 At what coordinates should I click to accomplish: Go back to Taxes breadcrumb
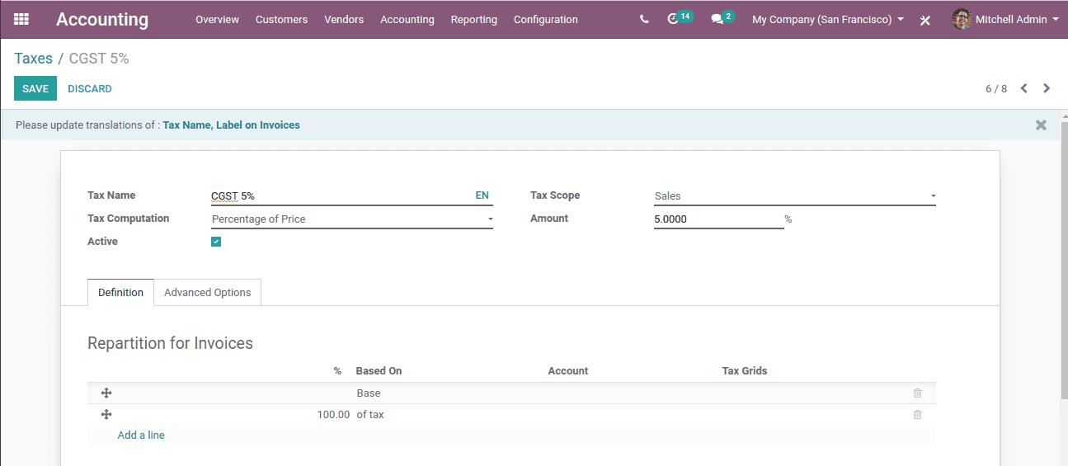click(33, 59)
